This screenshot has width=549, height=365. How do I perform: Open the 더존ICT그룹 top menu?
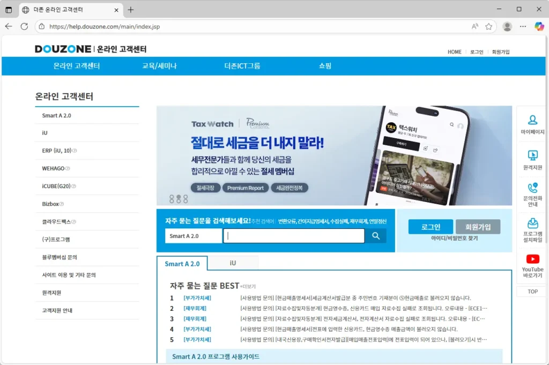tap(242, 66)
